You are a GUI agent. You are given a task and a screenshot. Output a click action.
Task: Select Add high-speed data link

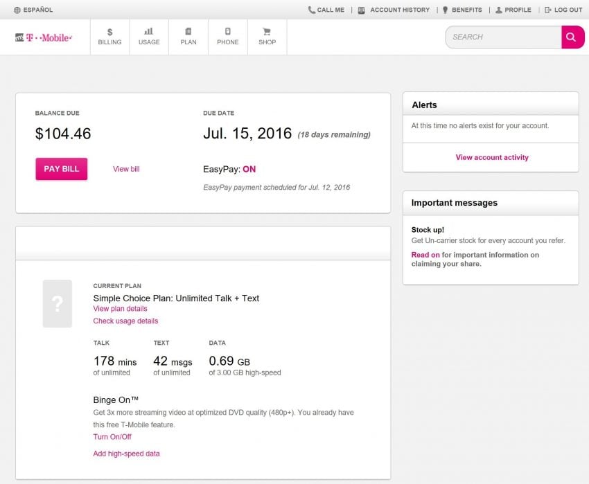pyautogui.click(x=128, y=453)
